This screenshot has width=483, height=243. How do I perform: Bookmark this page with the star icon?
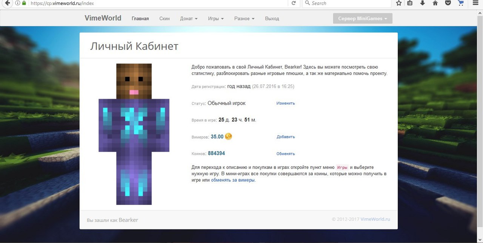[x=399, y=3]
